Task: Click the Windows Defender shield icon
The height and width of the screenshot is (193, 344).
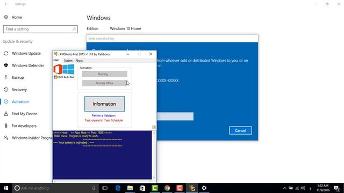Action: 6,65
